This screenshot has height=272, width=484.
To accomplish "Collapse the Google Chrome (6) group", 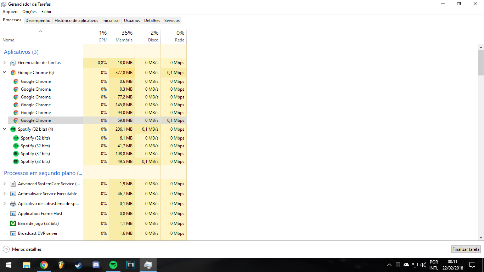I will 4,73.
